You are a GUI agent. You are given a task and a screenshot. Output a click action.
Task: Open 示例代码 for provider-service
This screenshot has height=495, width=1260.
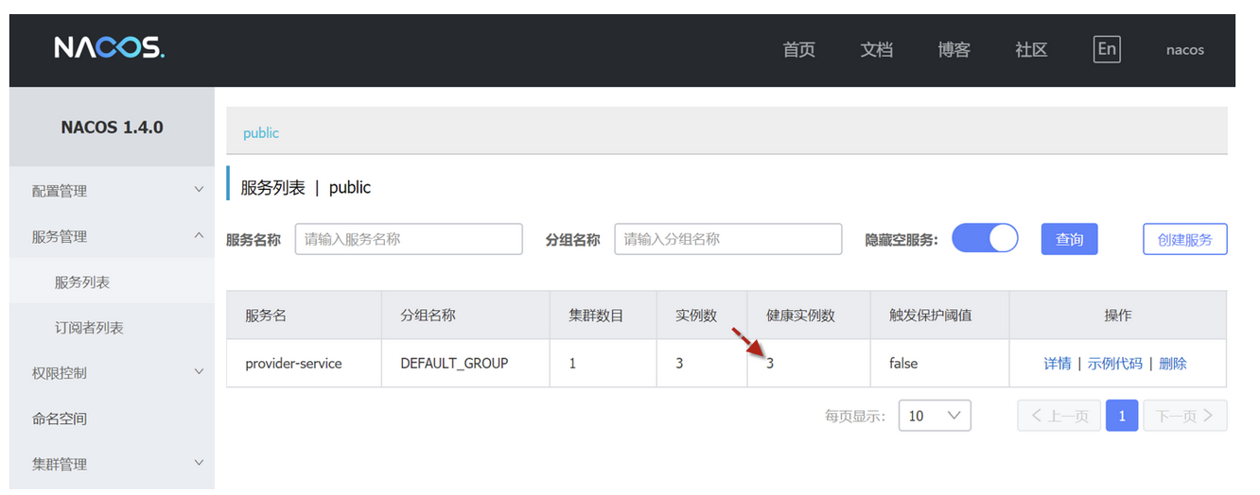(1114, 364)
